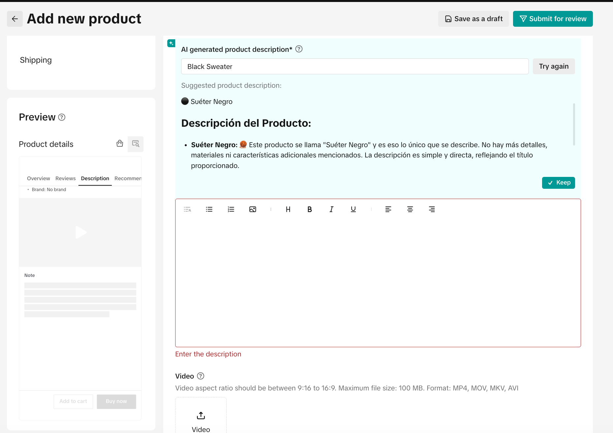
Task: Toggle italic formatting
Action: pyautogui.click(x=331, y=209)
